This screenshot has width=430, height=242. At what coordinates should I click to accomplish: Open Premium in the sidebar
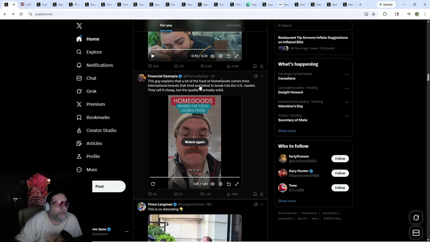pyautogui.click(x=91, y=104)
